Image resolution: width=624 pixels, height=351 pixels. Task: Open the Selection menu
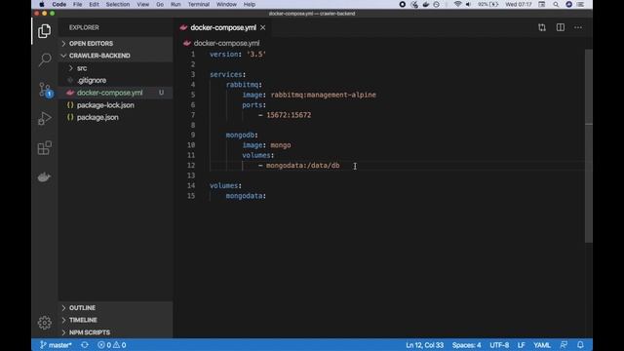(118, 4)
